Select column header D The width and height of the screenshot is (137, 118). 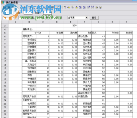[x=57, y=22]
